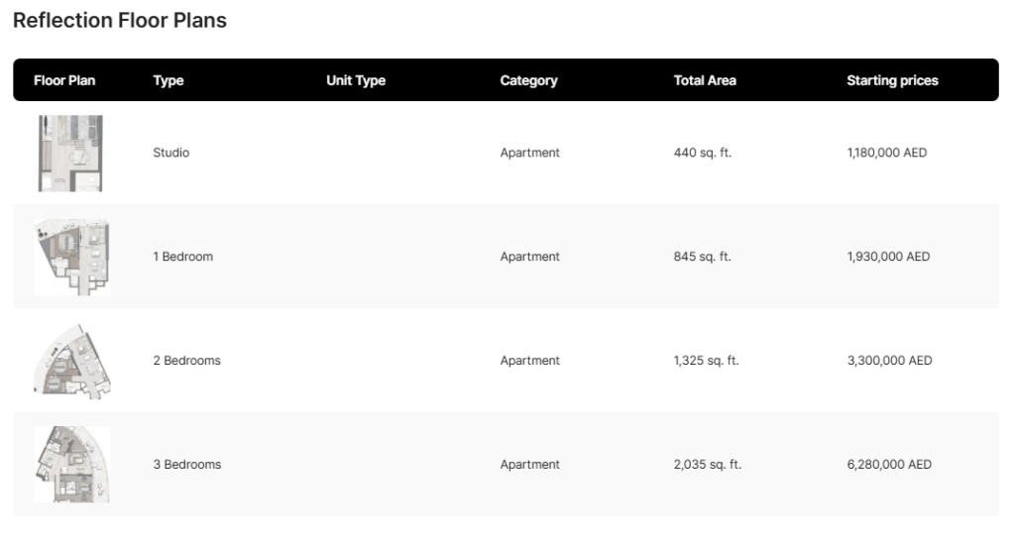Viewport: 1015px width, 548px height.
Task: Click the Total Area column header
Action: [x=705, y=80]
